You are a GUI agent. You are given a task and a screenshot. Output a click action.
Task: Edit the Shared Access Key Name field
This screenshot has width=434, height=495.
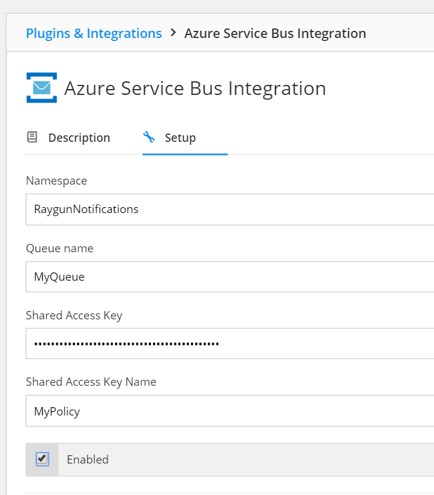[230, 411]
